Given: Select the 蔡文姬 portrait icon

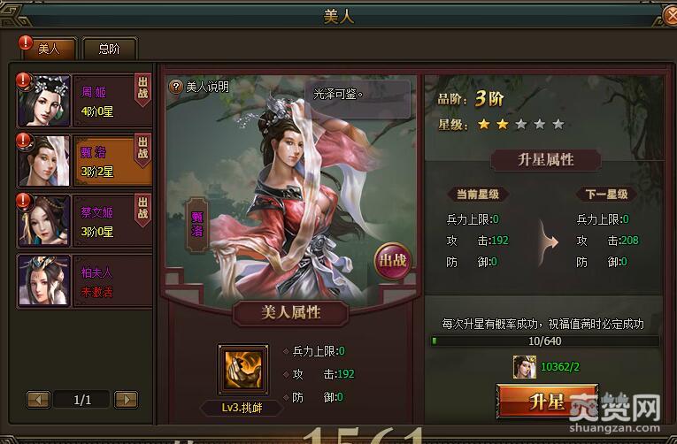Looking at the screenshot, I should pos(44,221).
